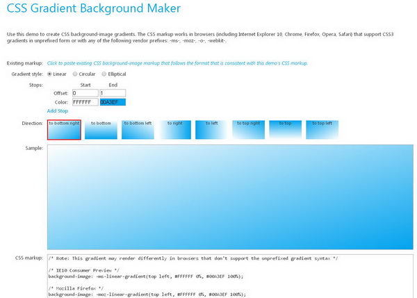The width and height of the screenshot is (417, 298).
Task: Focus the End offset input field
Action: [x=113, y=93]
